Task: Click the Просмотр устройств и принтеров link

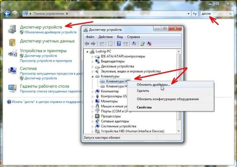Action: (x=46, y=61)
